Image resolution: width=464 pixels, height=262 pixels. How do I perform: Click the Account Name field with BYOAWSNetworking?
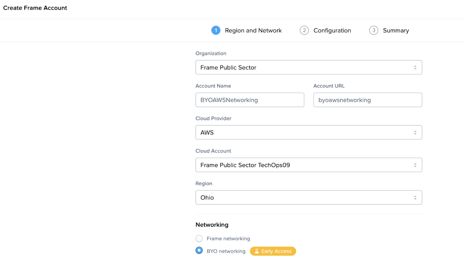[x=249, y=100]
